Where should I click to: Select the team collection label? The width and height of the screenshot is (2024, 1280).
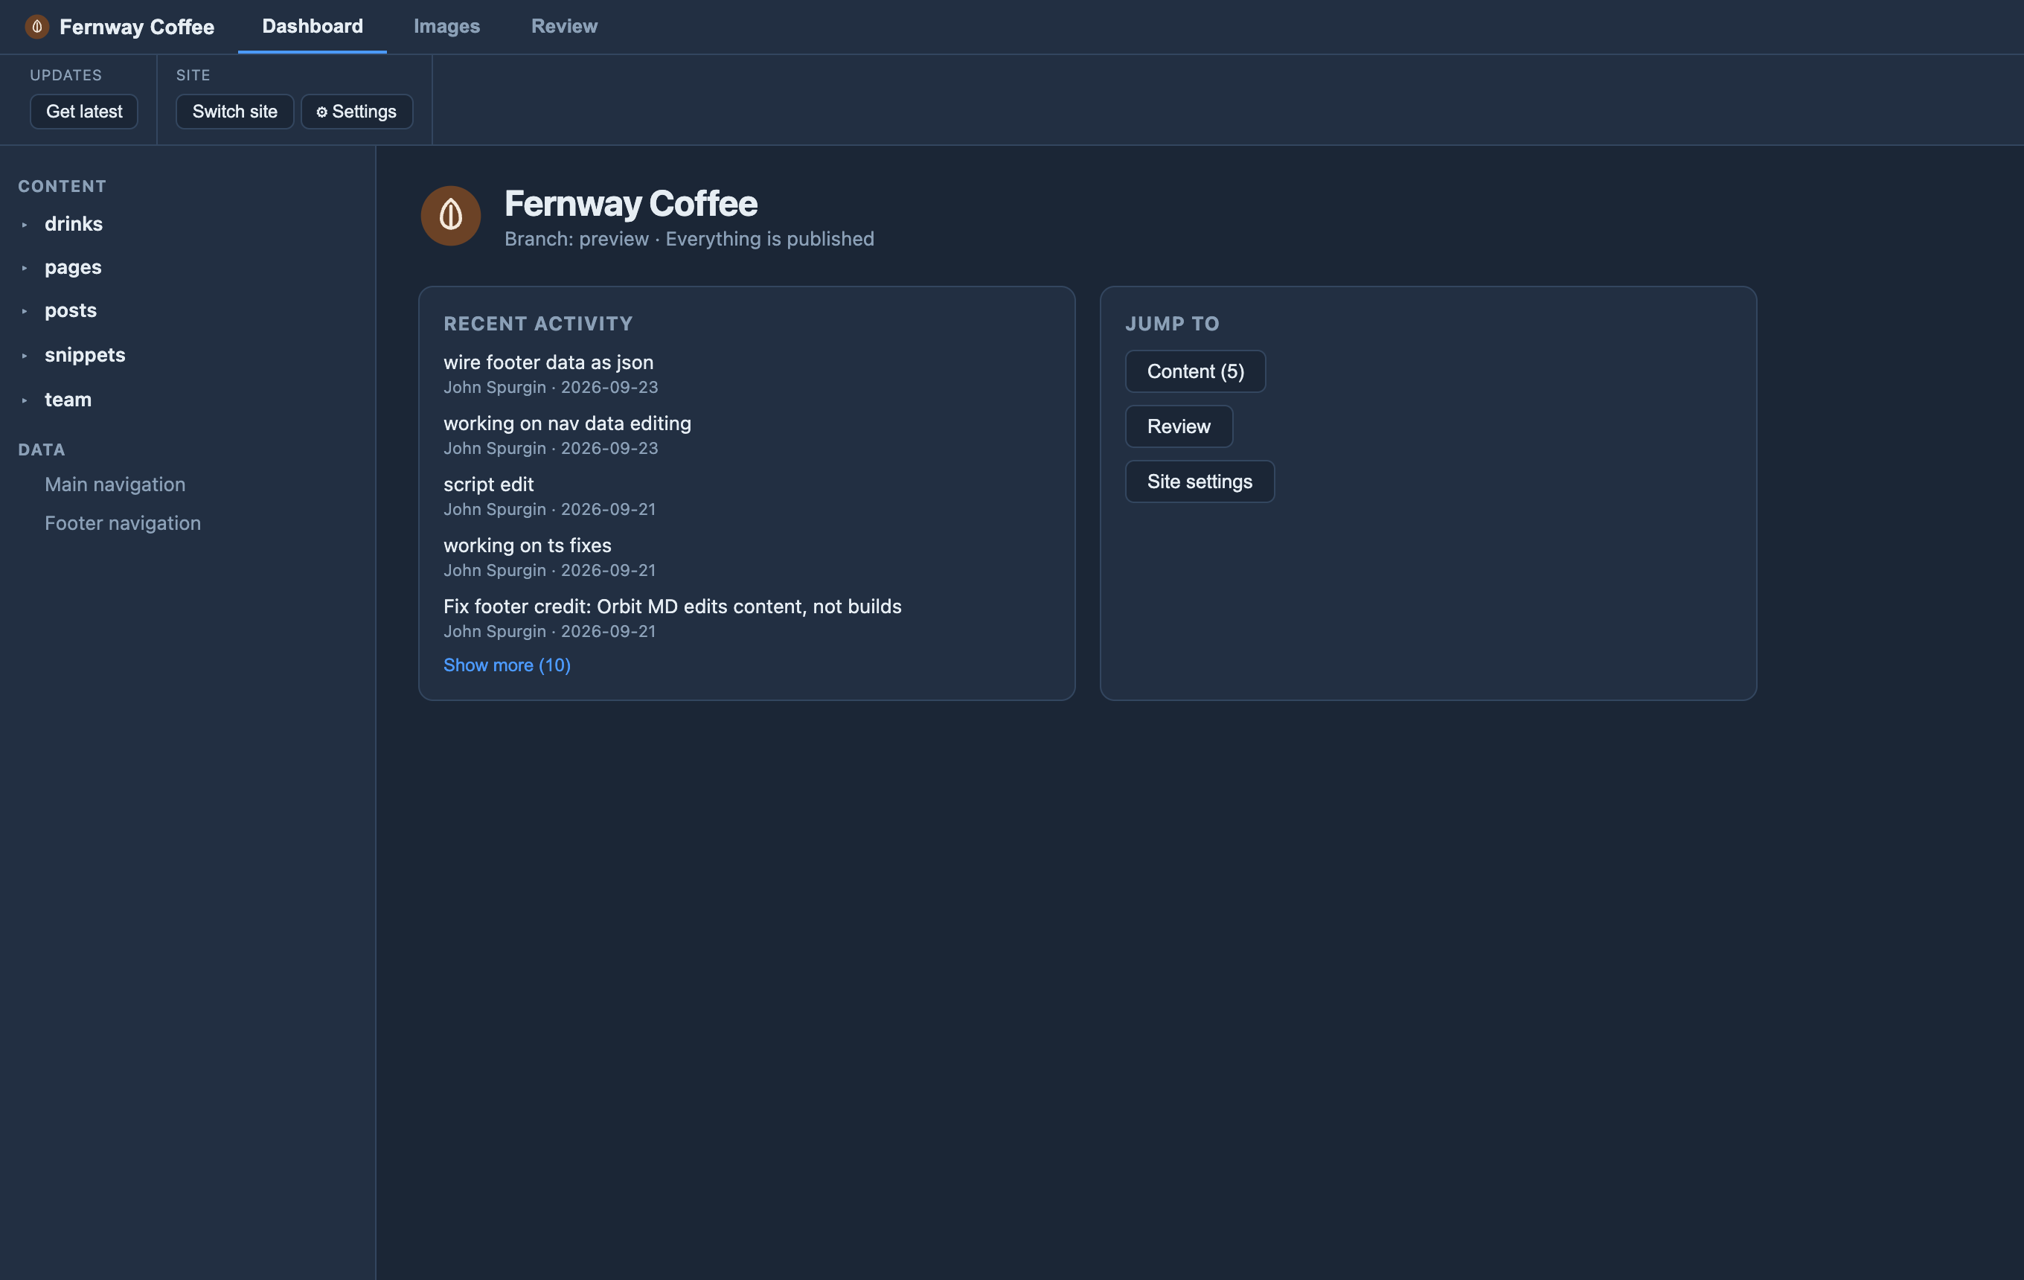[68, 400]
